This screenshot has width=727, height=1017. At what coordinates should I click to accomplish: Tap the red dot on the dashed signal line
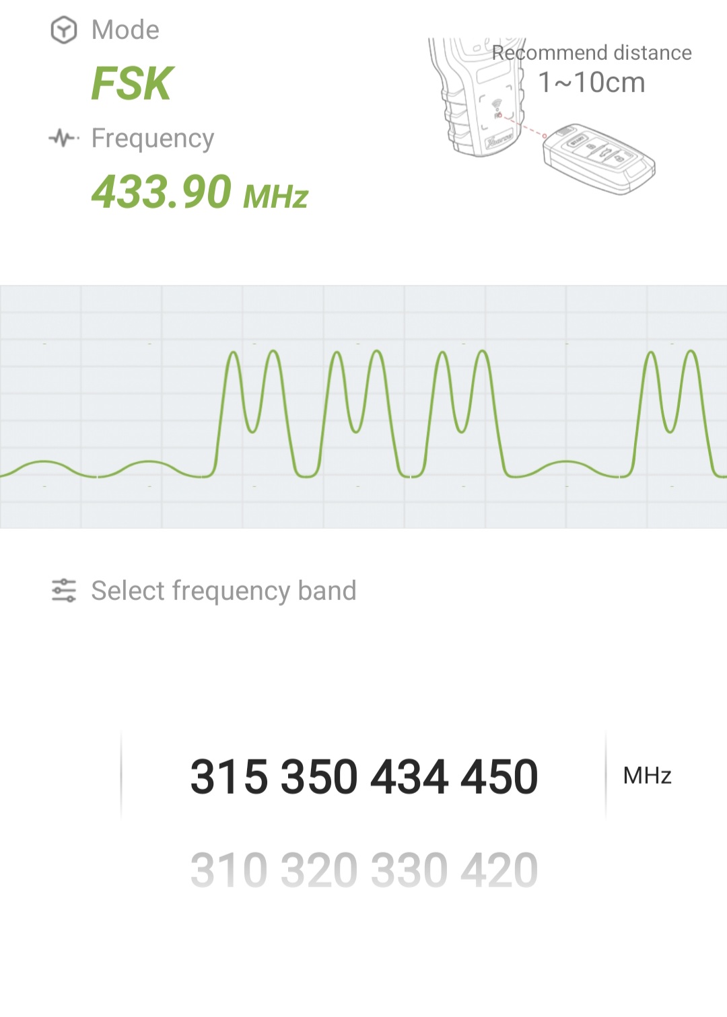[545, 136]
